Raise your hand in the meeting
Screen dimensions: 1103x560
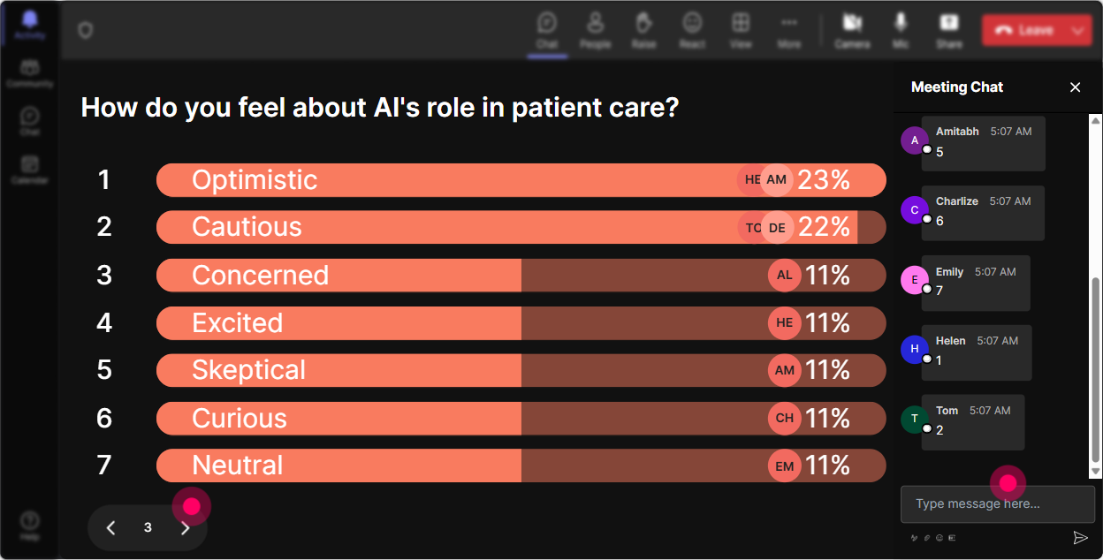coord(643,30)
